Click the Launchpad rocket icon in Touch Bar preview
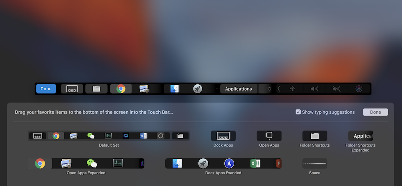402x186 pixels. (x=197, y=89)
